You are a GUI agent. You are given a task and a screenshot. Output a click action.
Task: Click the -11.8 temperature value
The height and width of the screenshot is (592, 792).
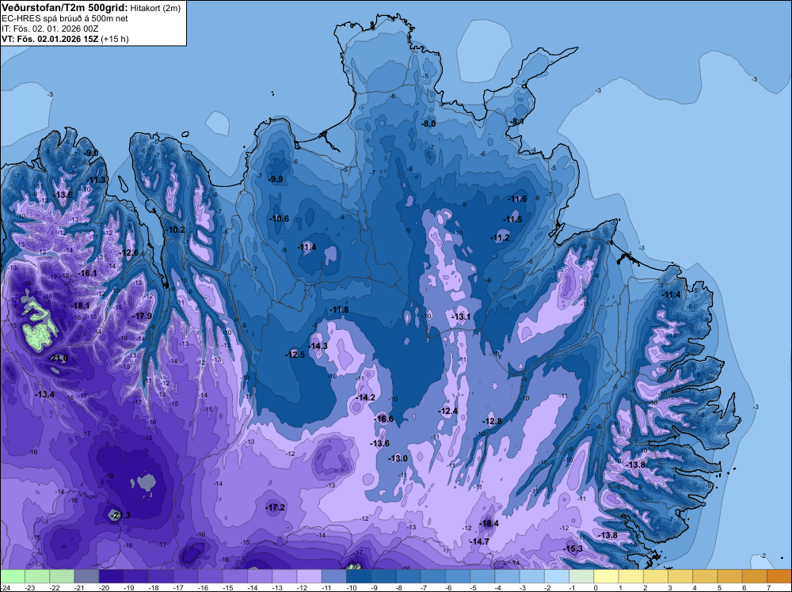[x=339, y=309]
